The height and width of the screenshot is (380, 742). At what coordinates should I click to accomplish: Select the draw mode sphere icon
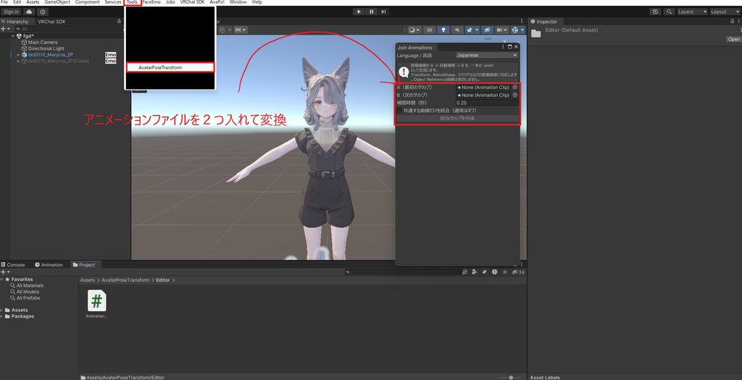point(414,30)
